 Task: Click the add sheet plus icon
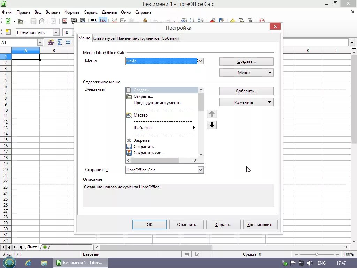[45, 247]
